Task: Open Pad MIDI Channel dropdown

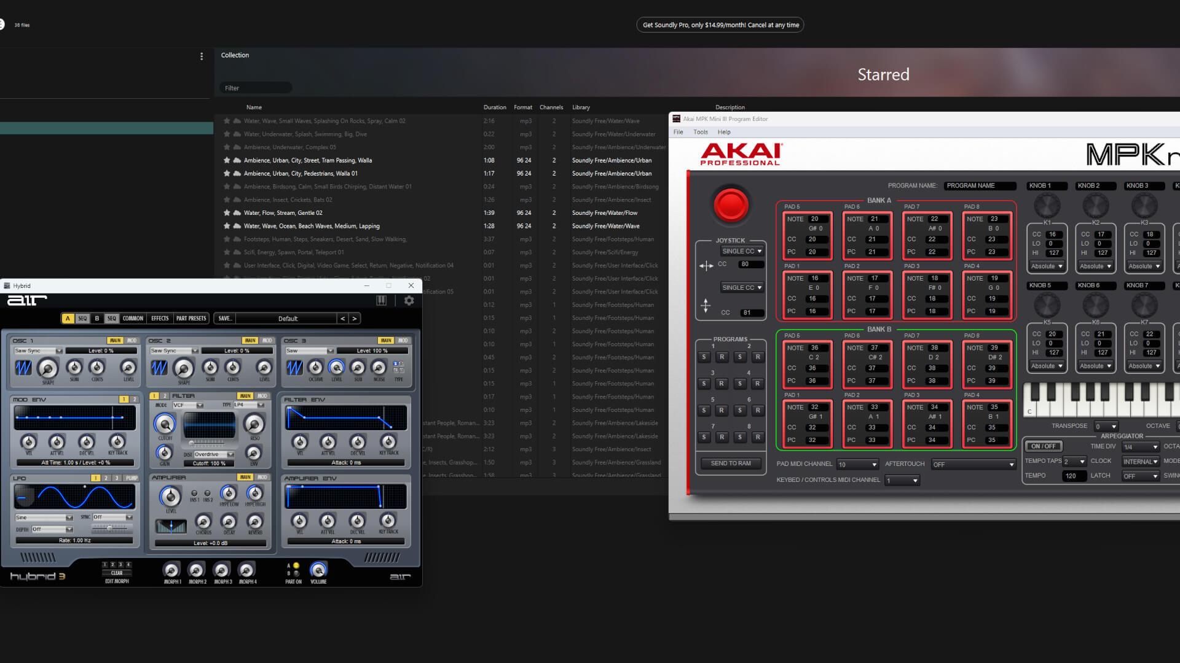Action: tap(858, 465)
